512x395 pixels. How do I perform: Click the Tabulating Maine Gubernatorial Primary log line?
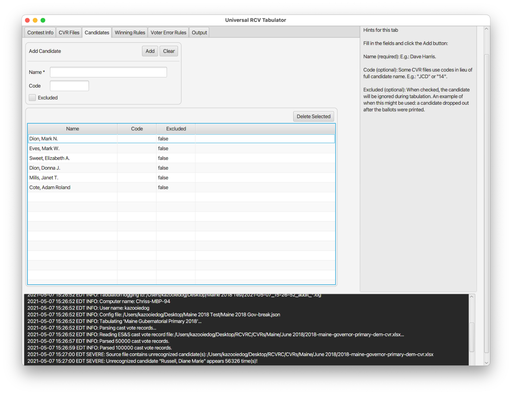pyautogui.click(x=114, y=321)
